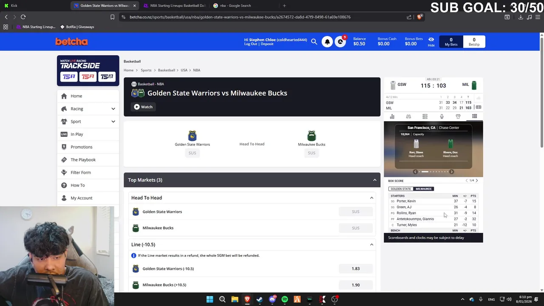Image resolution: width=544 pixels, height=306 pixels.
Task: Select Golden State Warriors (-10.5) odds 1.83
Action: coord(356,269)
